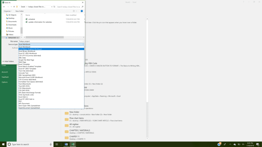Open the view options dropdown arrow

click(x=76, y=11)
